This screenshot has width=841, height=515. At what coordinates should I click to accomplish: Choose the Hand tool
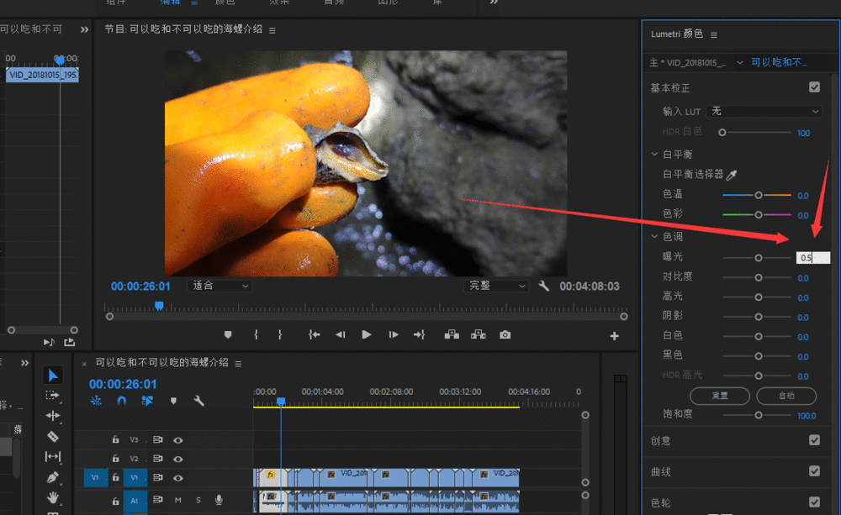tap(52, 497)
